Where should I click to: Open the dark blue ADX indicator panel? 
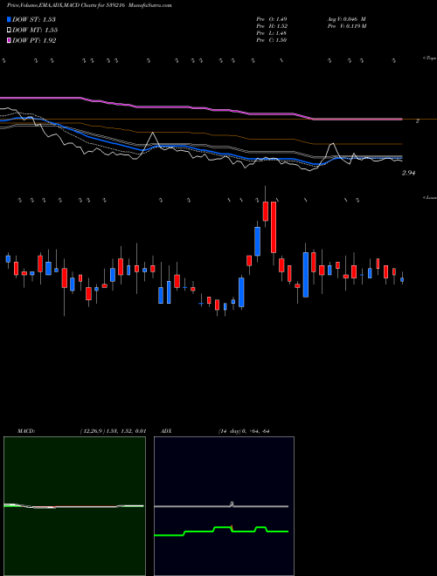coord(224,506)
